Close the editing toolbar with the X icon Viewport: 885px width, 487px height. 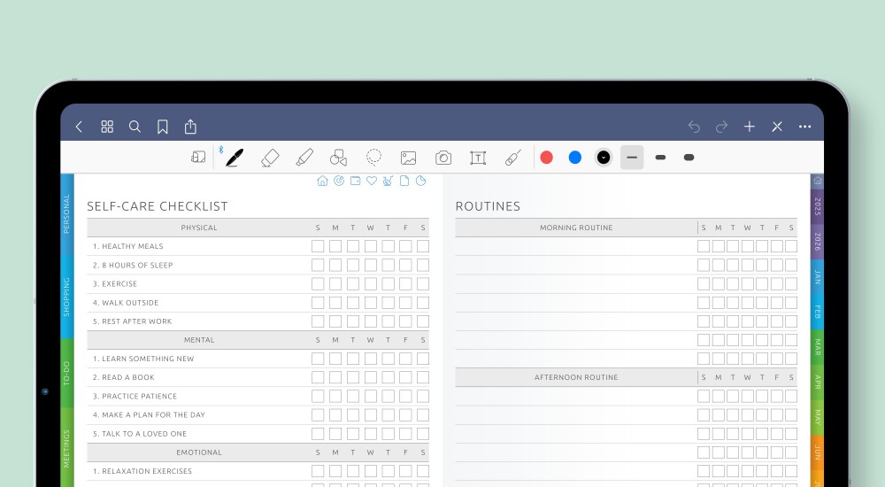pos(777,127)
